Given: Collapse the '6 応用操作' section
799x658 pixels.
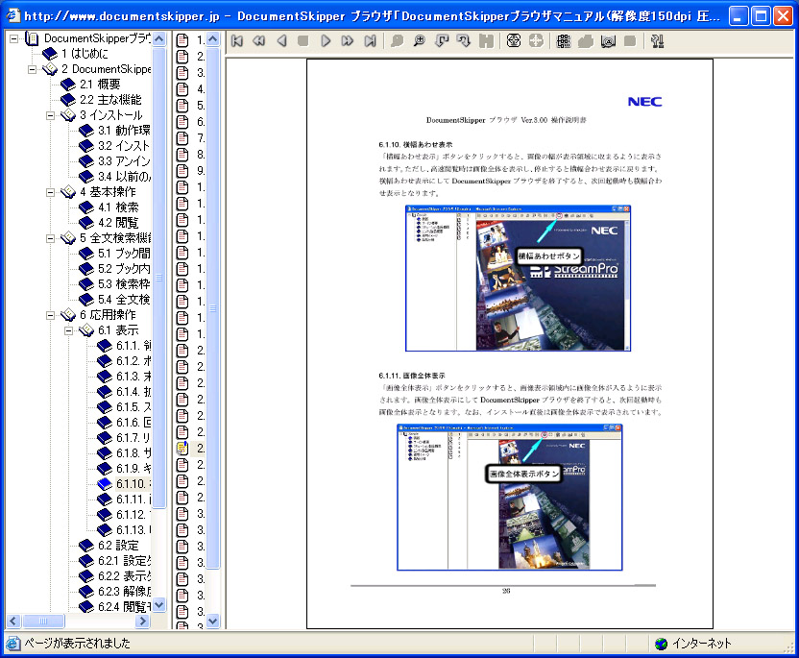Looking at the screenshot, I should click(x=51, y=315).
